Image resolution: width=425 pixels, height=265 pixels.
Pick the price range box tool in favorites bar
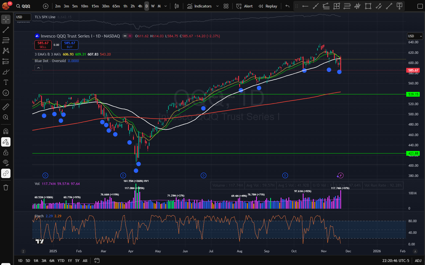336,6
